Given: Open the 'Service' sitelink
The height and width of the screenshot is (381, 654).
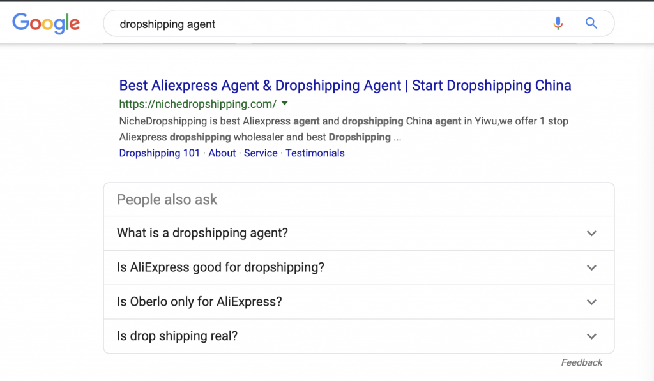Looking at the screenshot, I should click(x=261, y=153).
